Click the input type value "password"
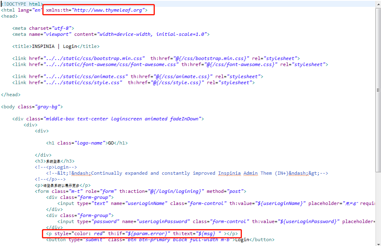Screen dimensions: 381x246 pos(105,221)
